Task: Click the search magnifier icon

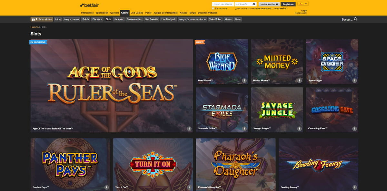Action: pos(355,19)
